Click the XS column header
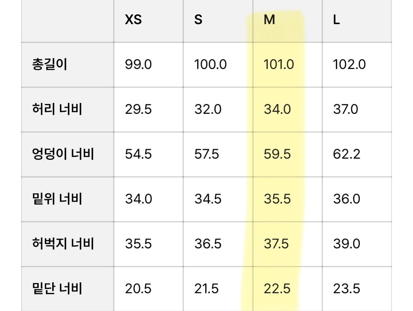413x311 pixels. click(133, 20)
